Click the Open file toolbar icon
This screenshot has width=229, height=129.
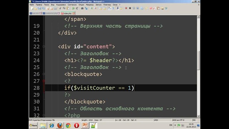pos(36,8)
